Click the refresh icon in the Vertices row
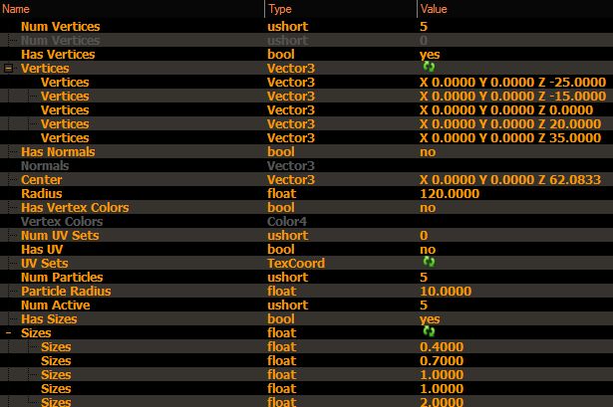This screenshot has width=613, height=407. (x=429, y=67)
